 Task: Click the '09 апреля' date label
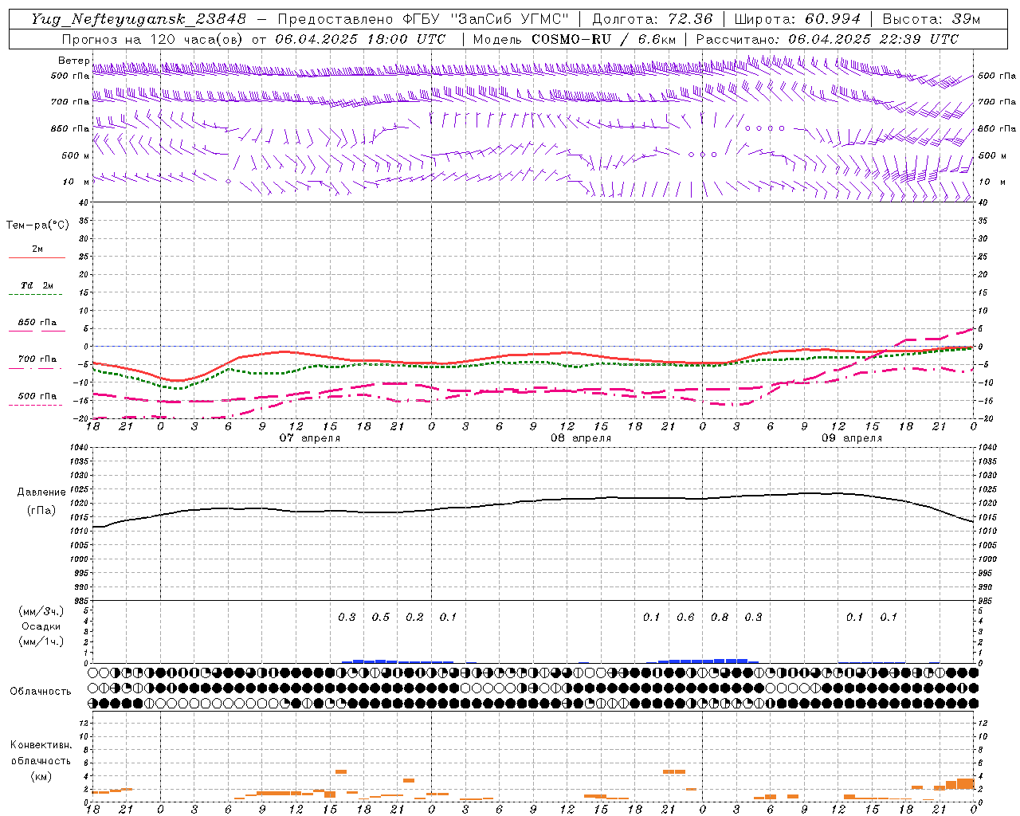pos(852,438)
